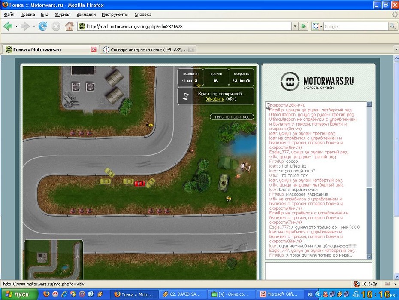Switch to the [я] - Окно со... taskbar window
Screen dimensions: 399x300
[231, 294]
